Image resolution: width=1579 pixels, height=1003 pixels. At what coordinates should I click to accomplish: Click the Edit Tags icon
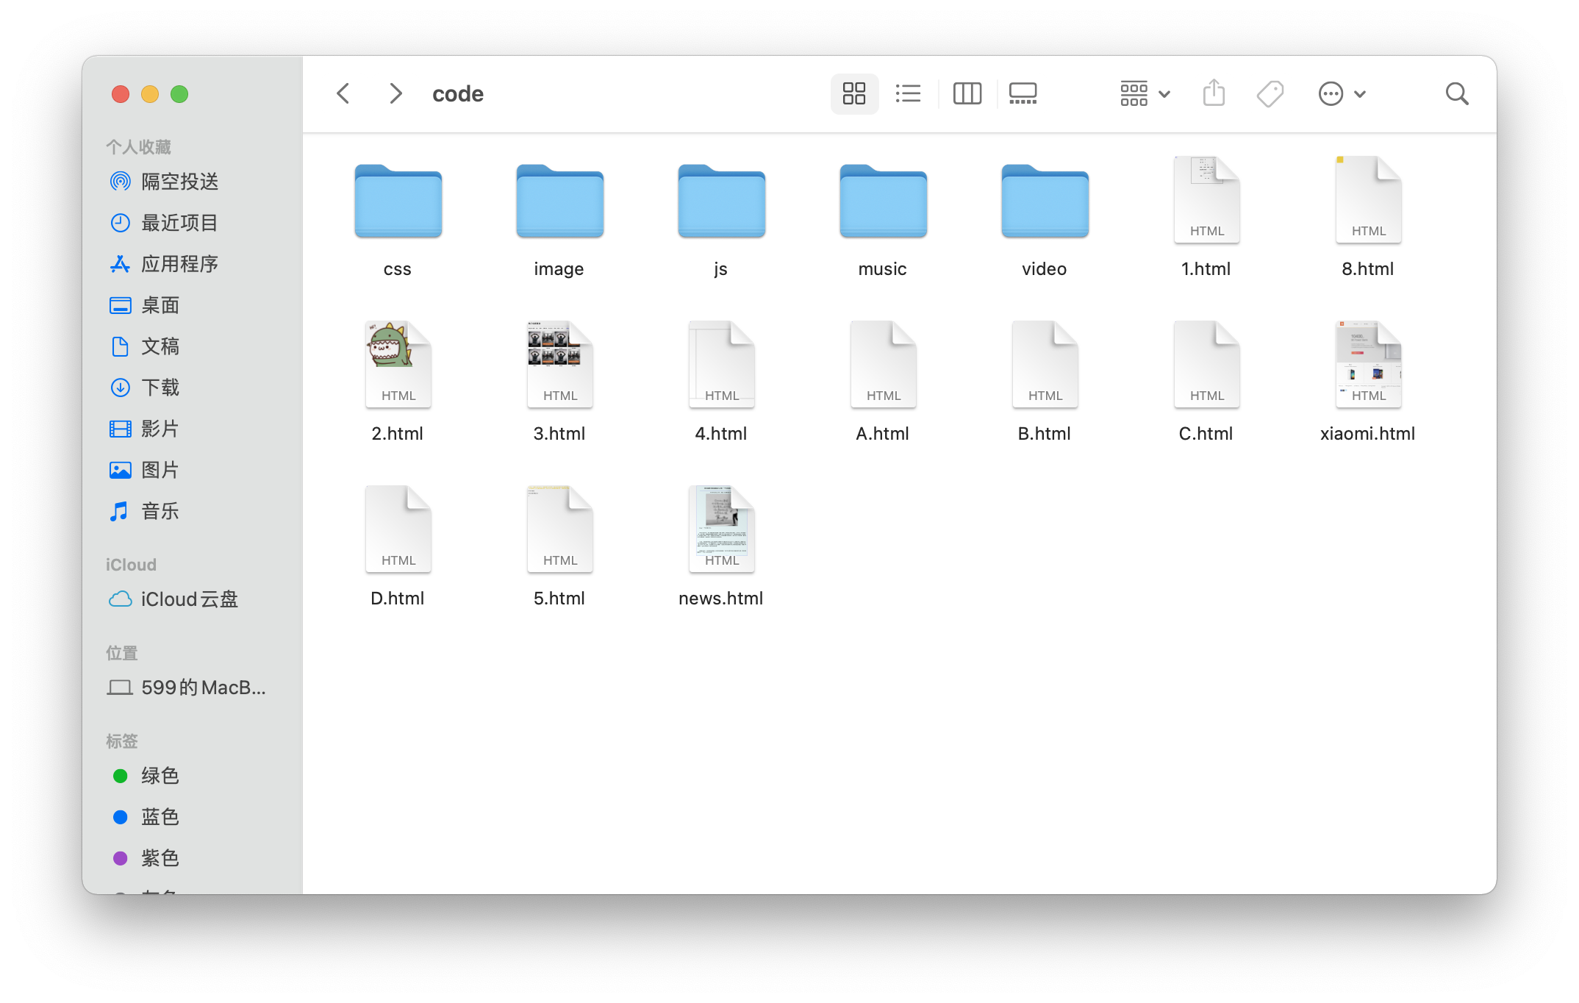pyautogui.click(x=1270, y=93)
